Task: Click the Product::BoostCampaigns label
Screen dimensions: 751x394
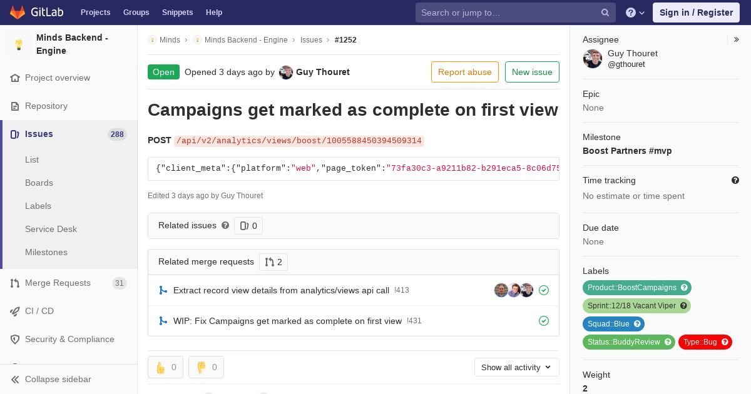Action: (632, 288)
